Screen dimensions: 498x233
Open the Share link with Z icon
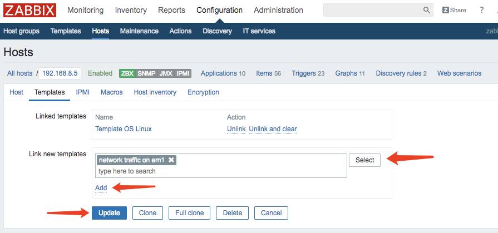coord(454,10)
